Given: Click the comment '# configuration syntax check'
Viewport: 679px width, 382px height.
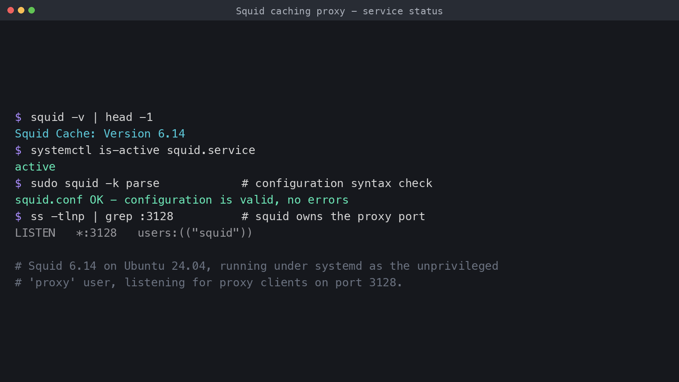Looking at the screenshot, I should click(337, 184).
